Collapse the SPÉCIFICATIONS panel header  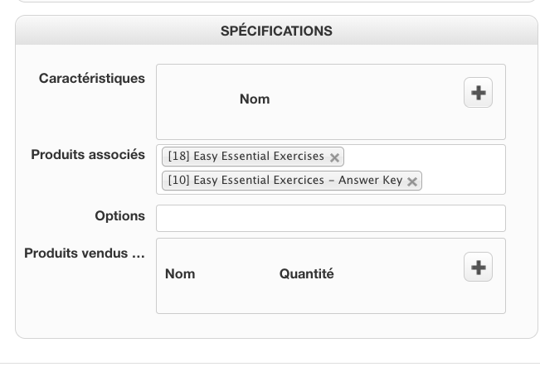tap(276, 31)
